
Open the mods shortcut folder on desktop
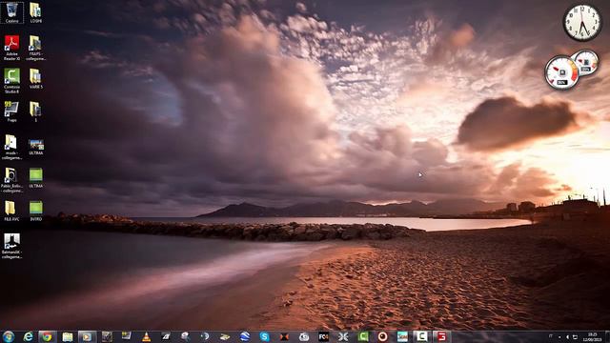pyautogui.click(x=12, y=147)
